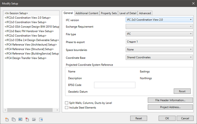This screenshot has width=197, height=124.
Task: Click the Import setup folder icon
Action: click(x=34, y=119)
